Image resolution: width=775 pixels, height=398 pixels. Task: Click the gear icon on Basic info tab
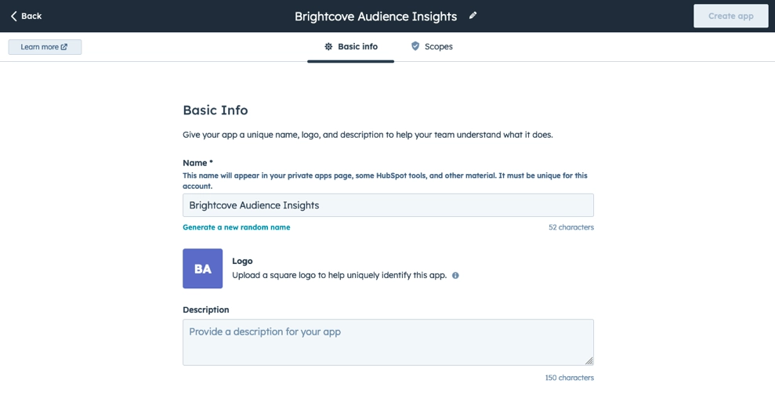[328, 46]
